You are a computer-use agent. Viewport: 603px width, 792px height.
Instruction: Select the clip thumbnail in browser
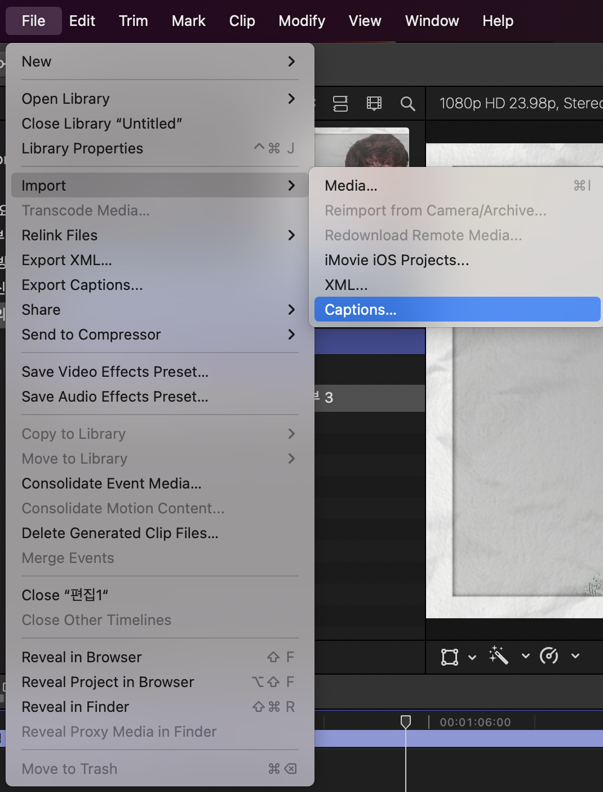point(362,147)
